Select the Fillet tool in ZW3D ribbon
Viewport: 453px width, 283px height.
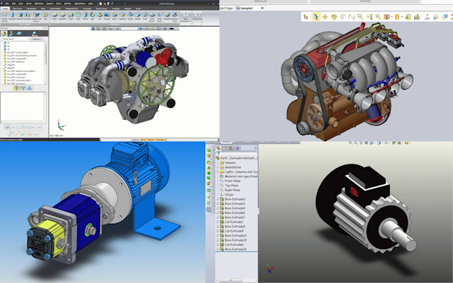tap(55, 17)
